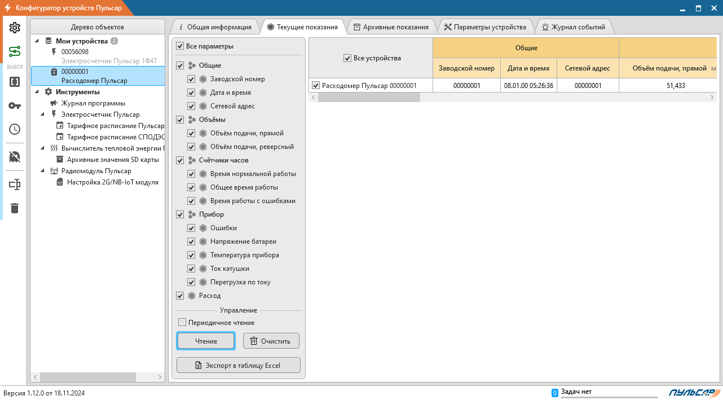Click the SIM icon of Настройка 2G/NB-IoT модуля

pyautogui.click(x=60, y=182)
